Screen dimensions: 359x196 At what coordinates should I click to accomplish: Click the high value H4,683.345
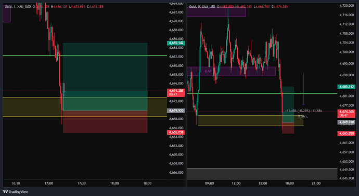pos(243,7)
